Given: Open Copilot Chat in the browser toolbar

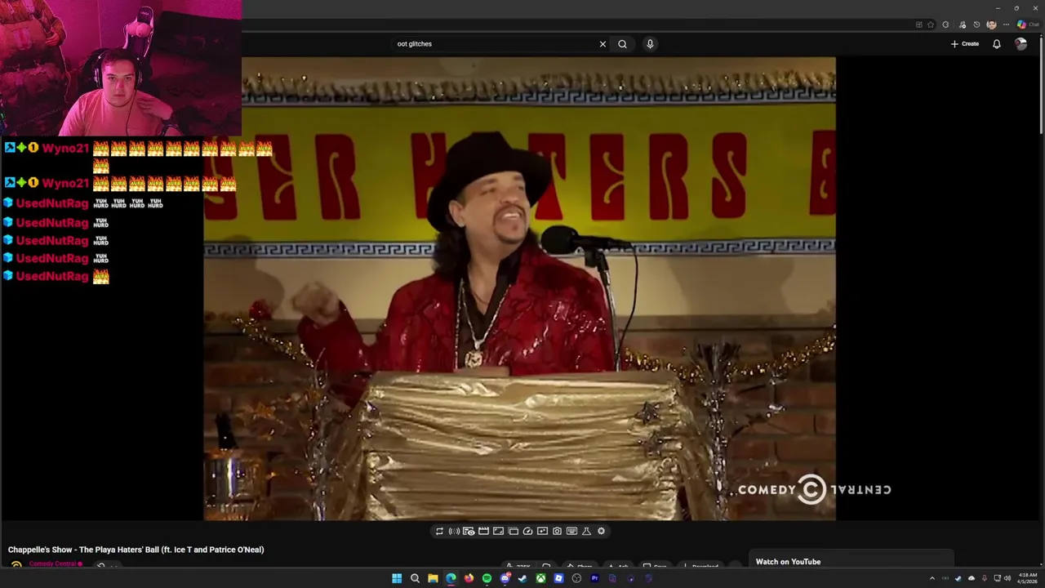Looking at the screenshot, I should click(x=1027, y=24).
